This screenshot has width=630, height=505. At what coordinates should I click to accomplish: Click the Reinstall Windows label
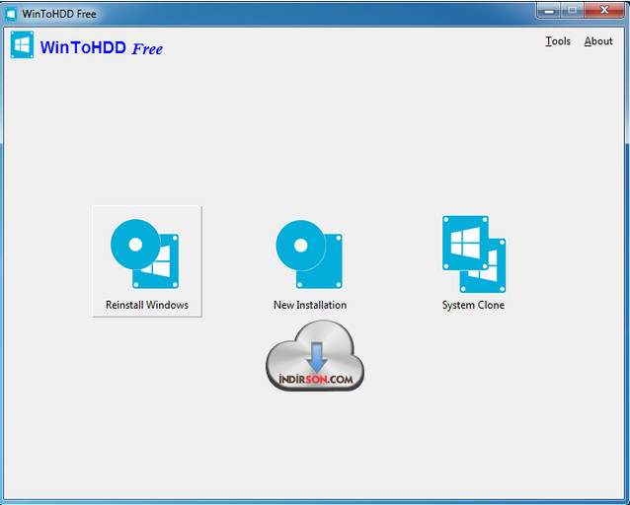coord(147,305)
